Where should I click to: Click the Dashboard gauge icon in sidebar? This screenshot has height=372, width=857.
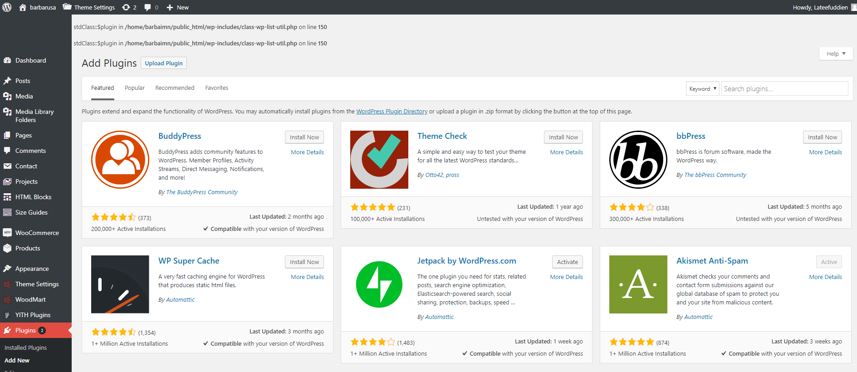click(7, 60)
